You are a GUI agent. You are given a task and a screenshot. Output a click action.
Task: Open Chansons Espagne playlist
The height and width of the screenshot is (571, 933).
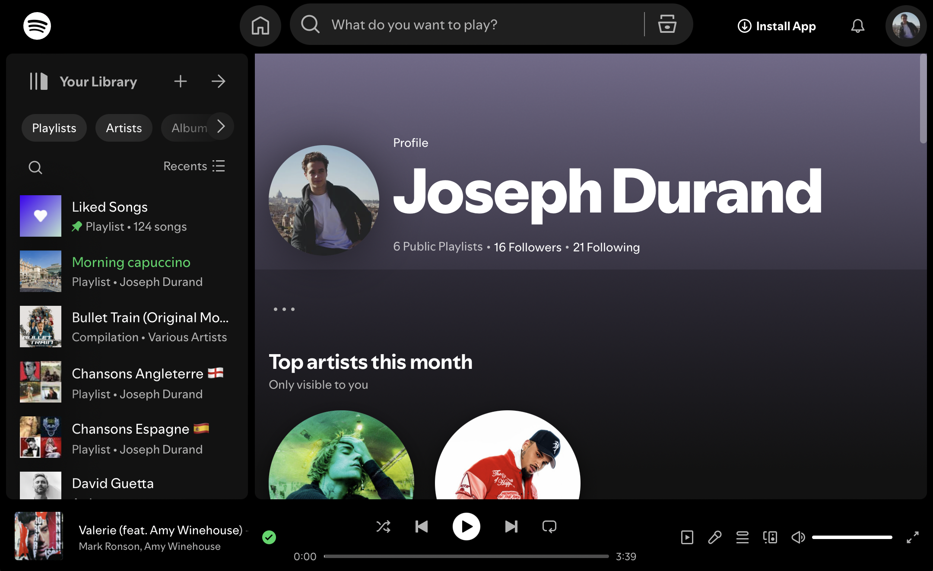click(x=127, y=437)
